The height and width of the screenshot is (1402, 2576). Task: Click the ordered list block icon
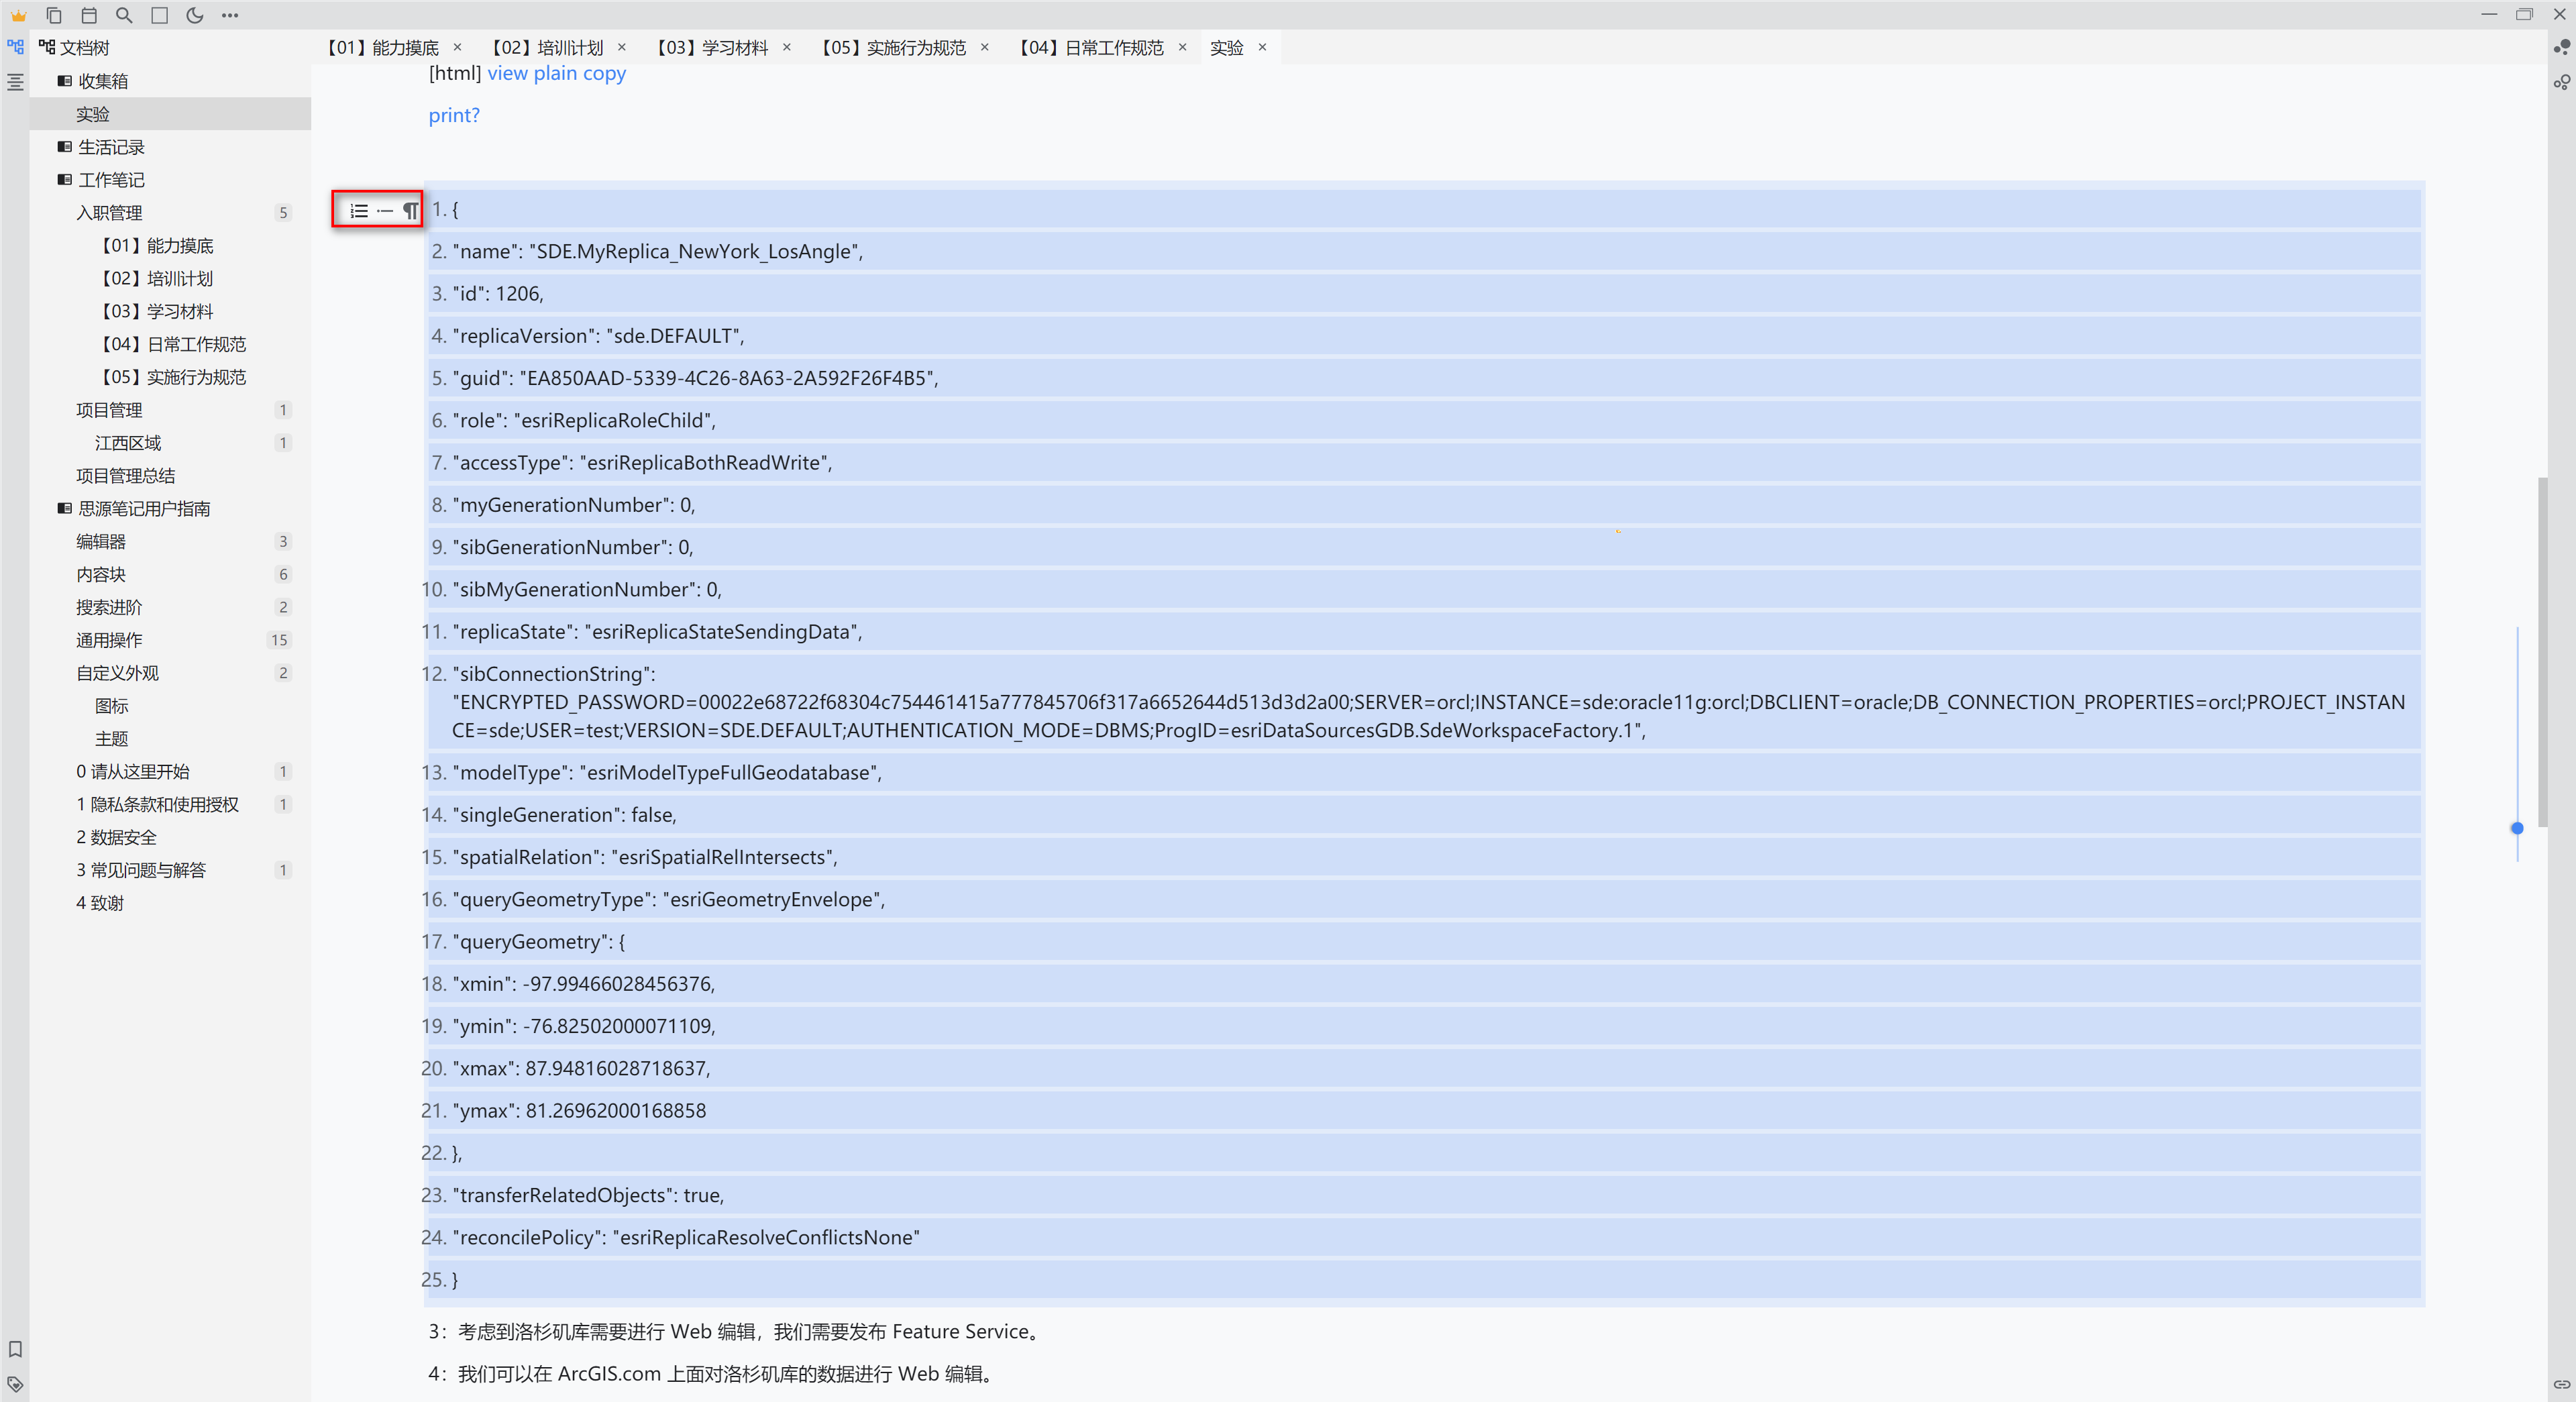pos(358,211)
